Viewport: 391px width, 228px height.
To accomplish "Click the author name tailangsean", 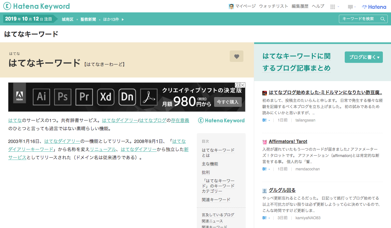I will [305, 120].
